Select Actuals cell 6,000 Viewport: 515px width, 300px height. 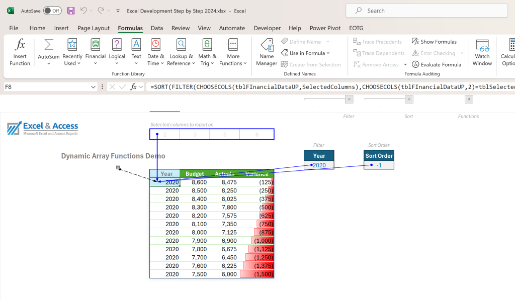[225, 274]
